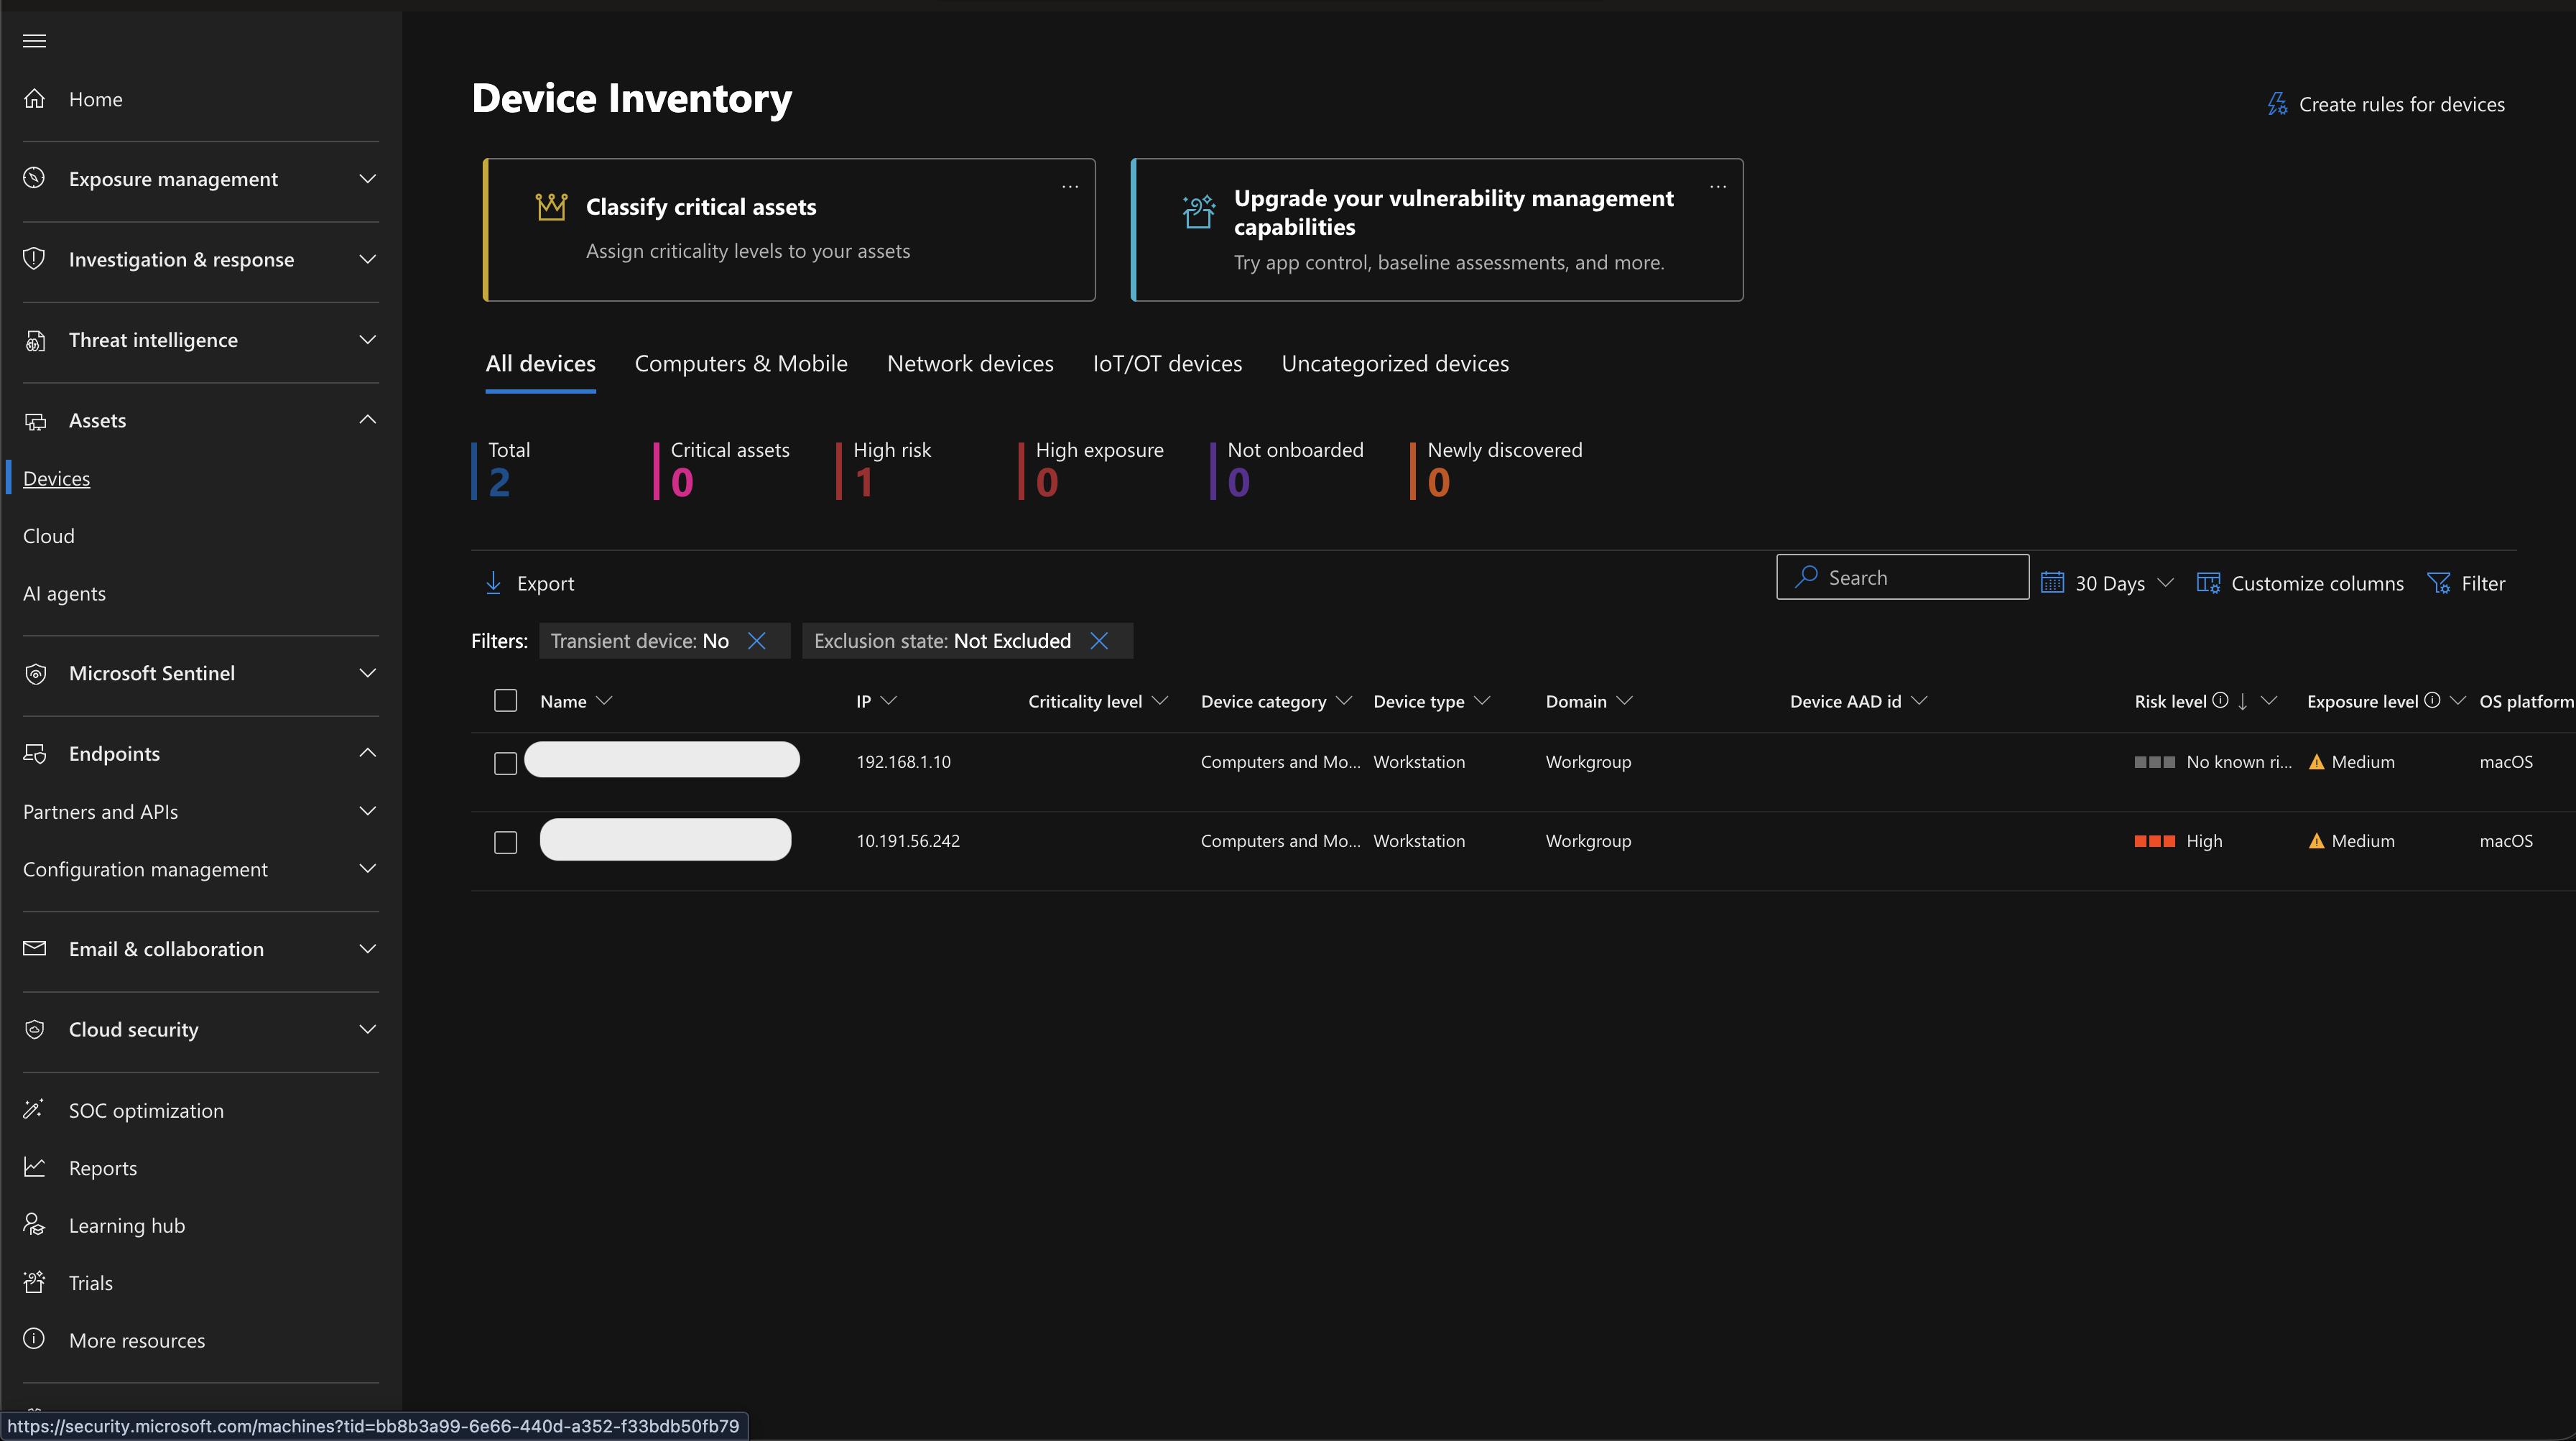Open the 30 Days time range dropdown
This screenshot has width=2576, height=1441.
coord(2107,583)
